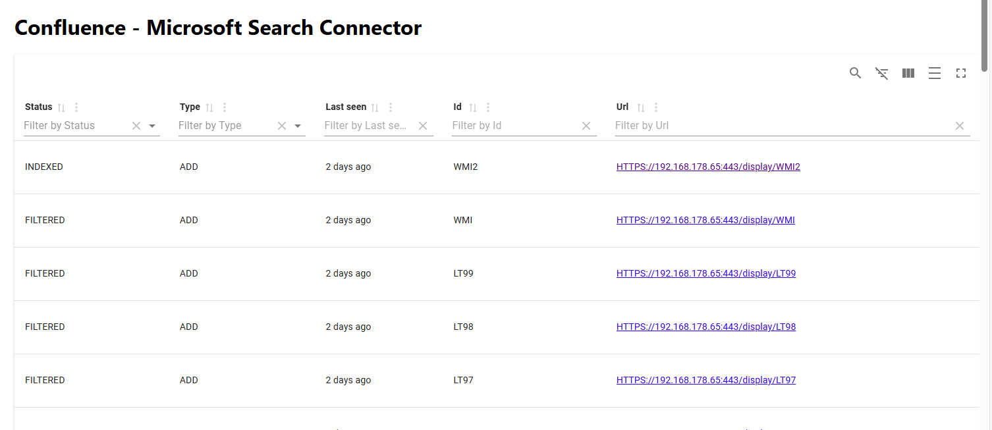Sort by Last seen column arrows

point(375,107)
